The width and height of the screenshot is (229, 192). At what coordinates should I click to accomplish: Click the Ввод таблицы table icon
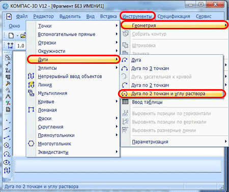tap(125, 102)
